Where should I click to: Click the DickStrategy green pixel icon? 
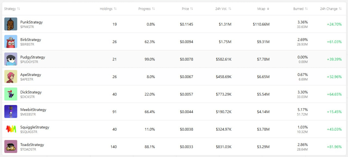point(11,94)
